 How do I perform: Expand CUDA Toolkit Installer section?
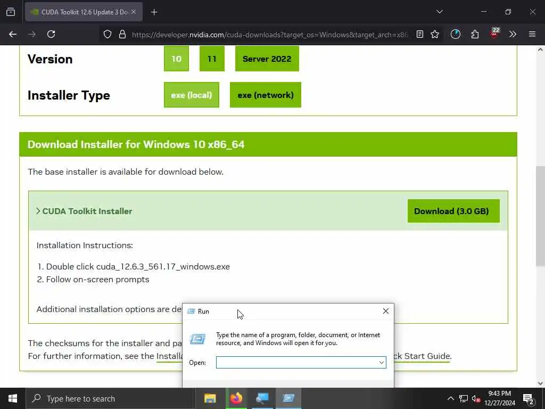click(84, 211)
